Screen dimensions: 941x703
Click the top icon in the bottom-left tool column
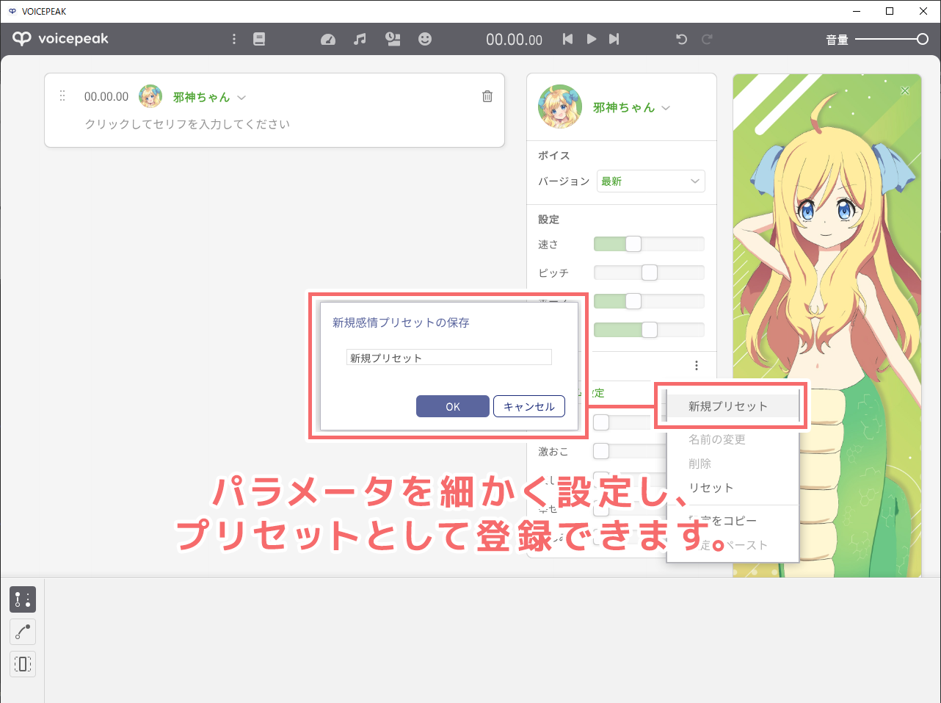point(23,599)
